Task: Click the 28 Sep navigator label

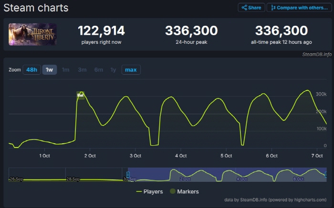Action: pyautogui.click(x=73, y=179)
